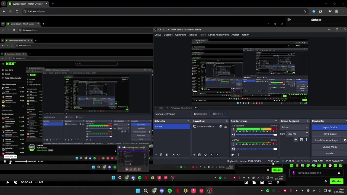Viewport: 347px width, 195px height.
Task: Mute Mic/Aux speaker icon
Action: point(233,149)
